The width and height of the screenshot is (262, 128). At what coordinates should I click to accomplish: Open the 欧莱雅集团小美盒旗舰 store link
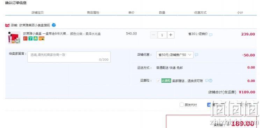point(35,25)
